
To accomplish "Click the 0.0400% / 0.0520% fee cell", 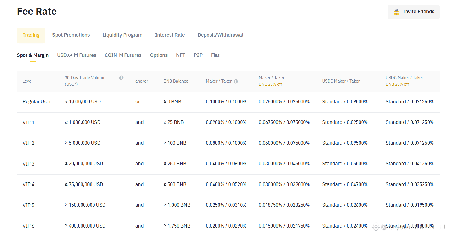I will [x=226, y=184].
